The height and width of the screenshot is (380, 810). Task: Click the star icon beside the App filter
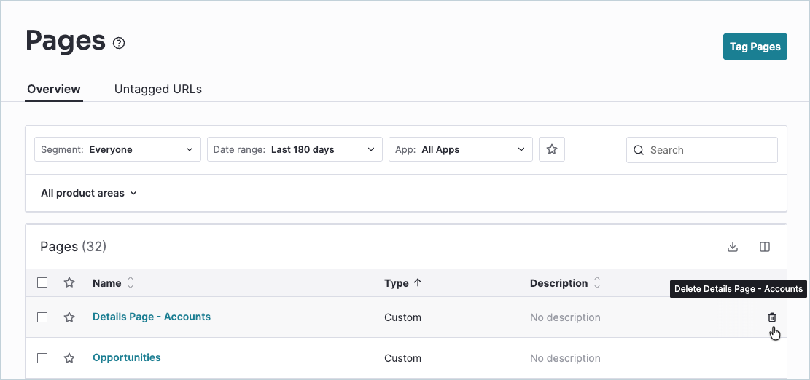click(552, 149)
